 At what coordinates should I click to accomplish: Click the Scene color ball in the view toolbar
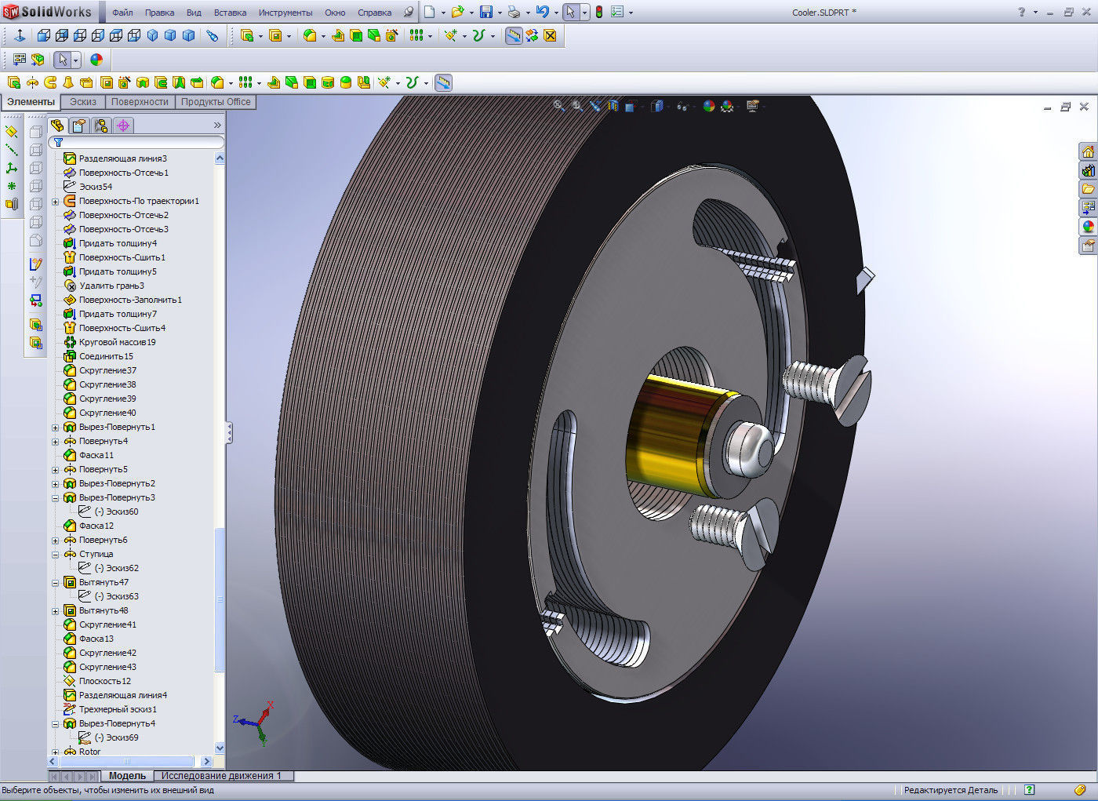pyautogui.click(x=727, y=106)
